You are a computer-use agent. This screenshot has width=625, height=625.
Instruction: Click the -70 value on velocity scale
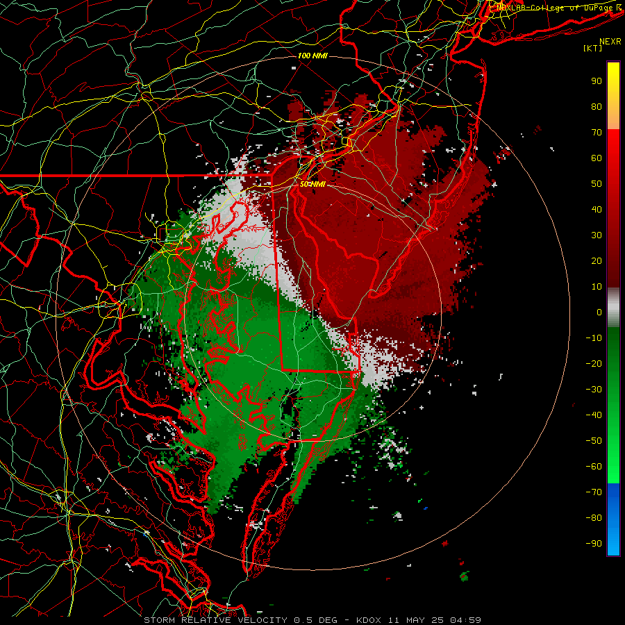click(x=594, y=492)
